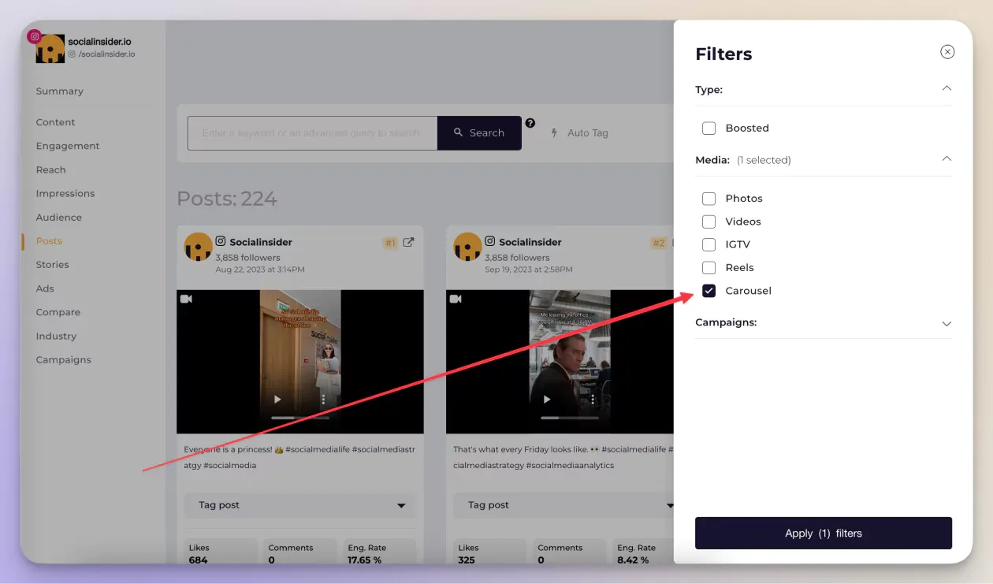Open Content in the sidebar
This screenshot has height=584, width=993.
(55, 122)
